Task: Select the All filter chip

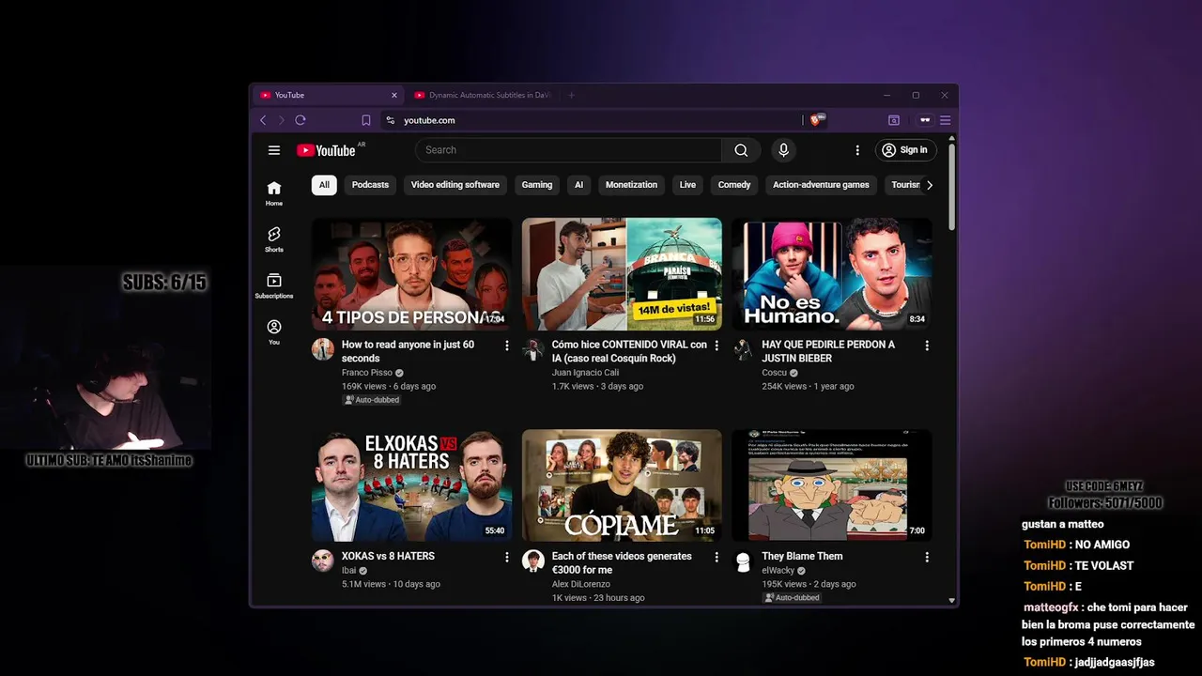Action: pos(324,185)
